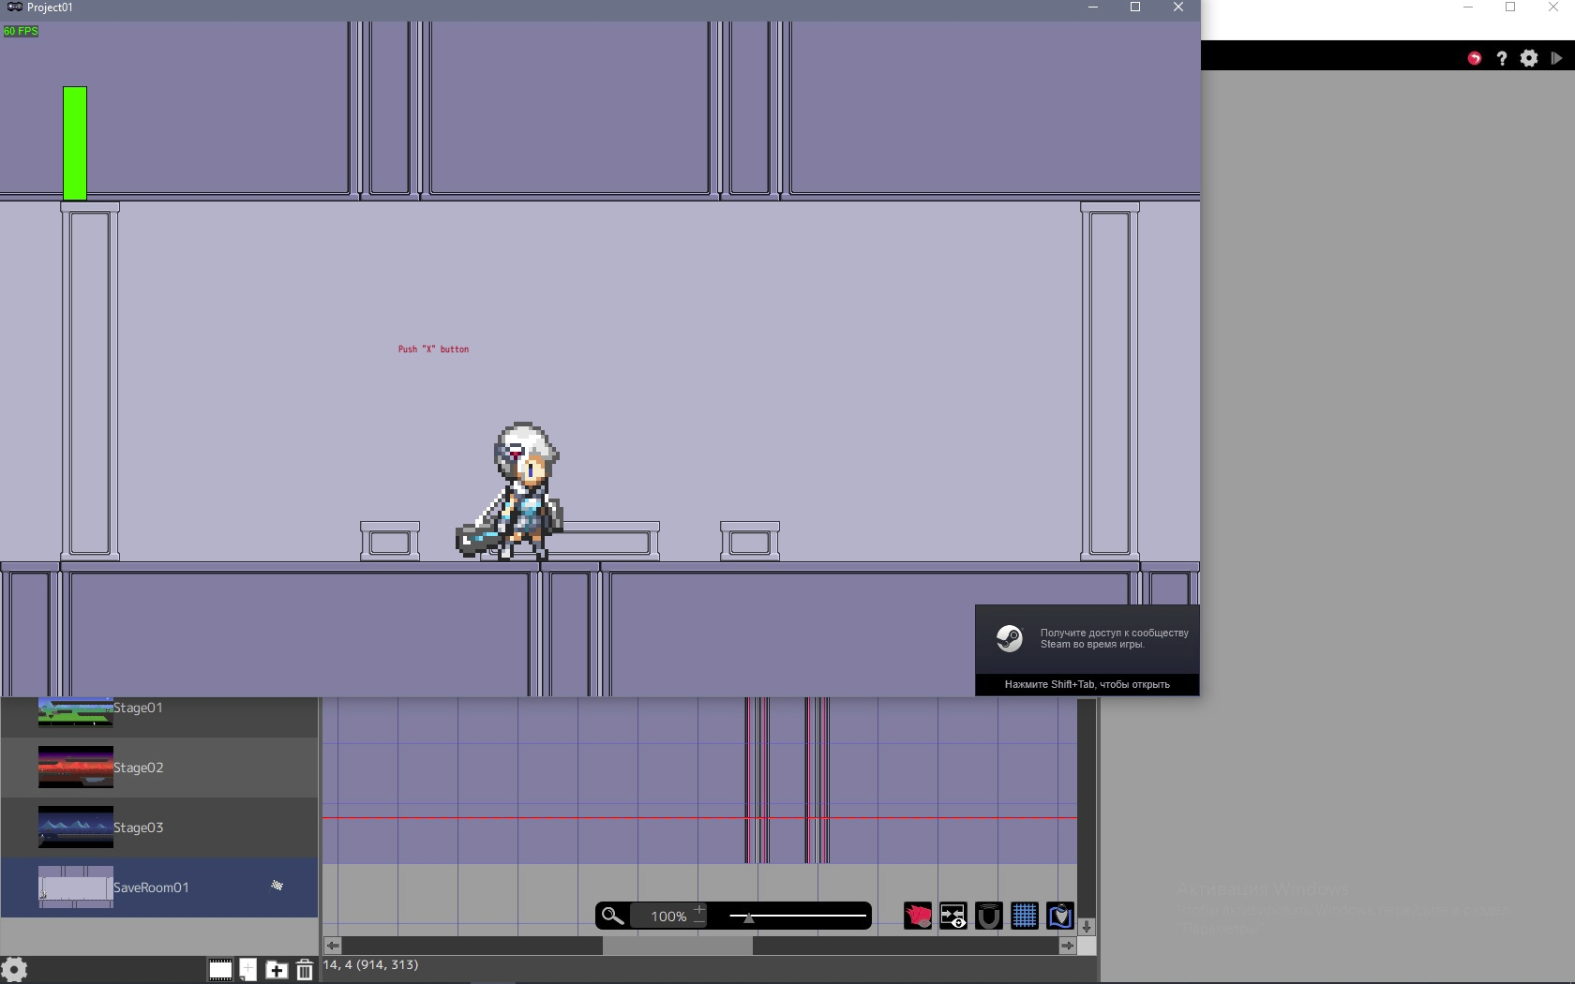Toggle red layers visibility icon

click(x=918, y=916)
